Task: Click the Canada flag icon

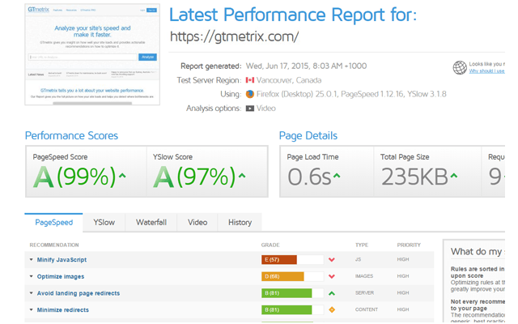Action: [x=250, y=80]
